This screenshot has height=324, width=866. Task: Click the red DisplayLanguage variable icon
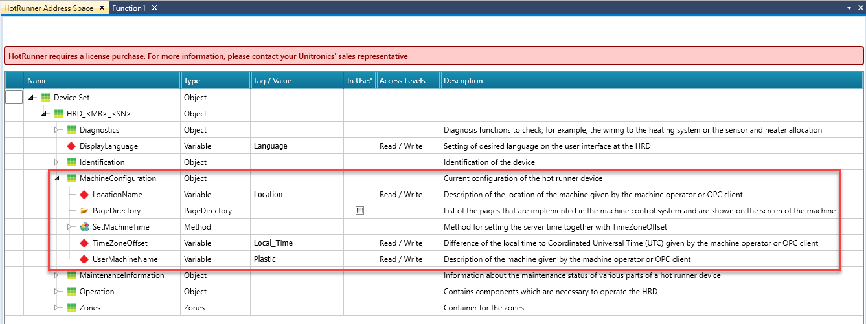[x=71, y=146]
